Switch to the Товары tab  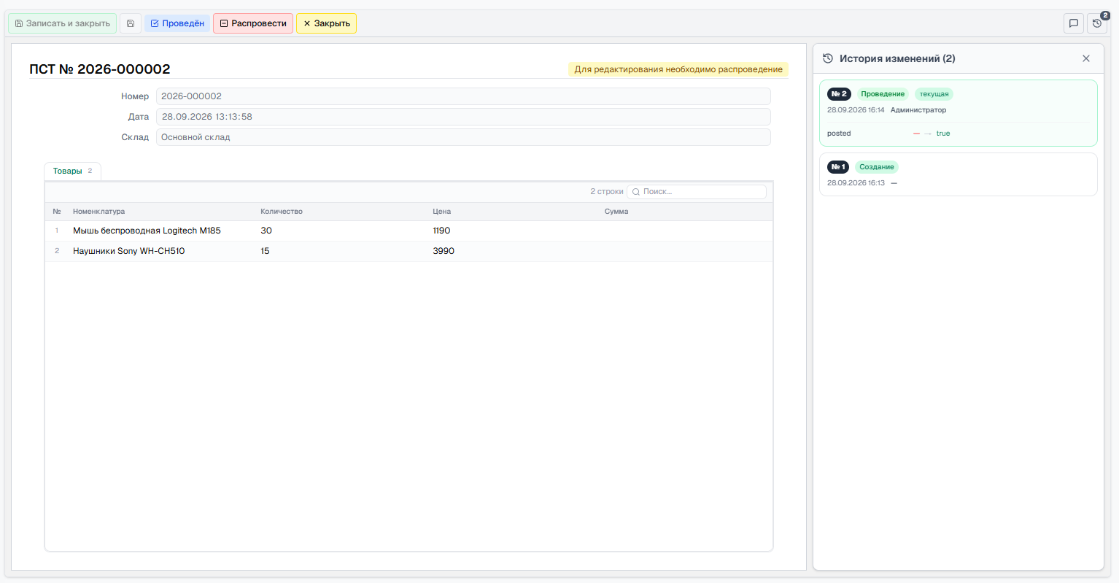point(72,171)
